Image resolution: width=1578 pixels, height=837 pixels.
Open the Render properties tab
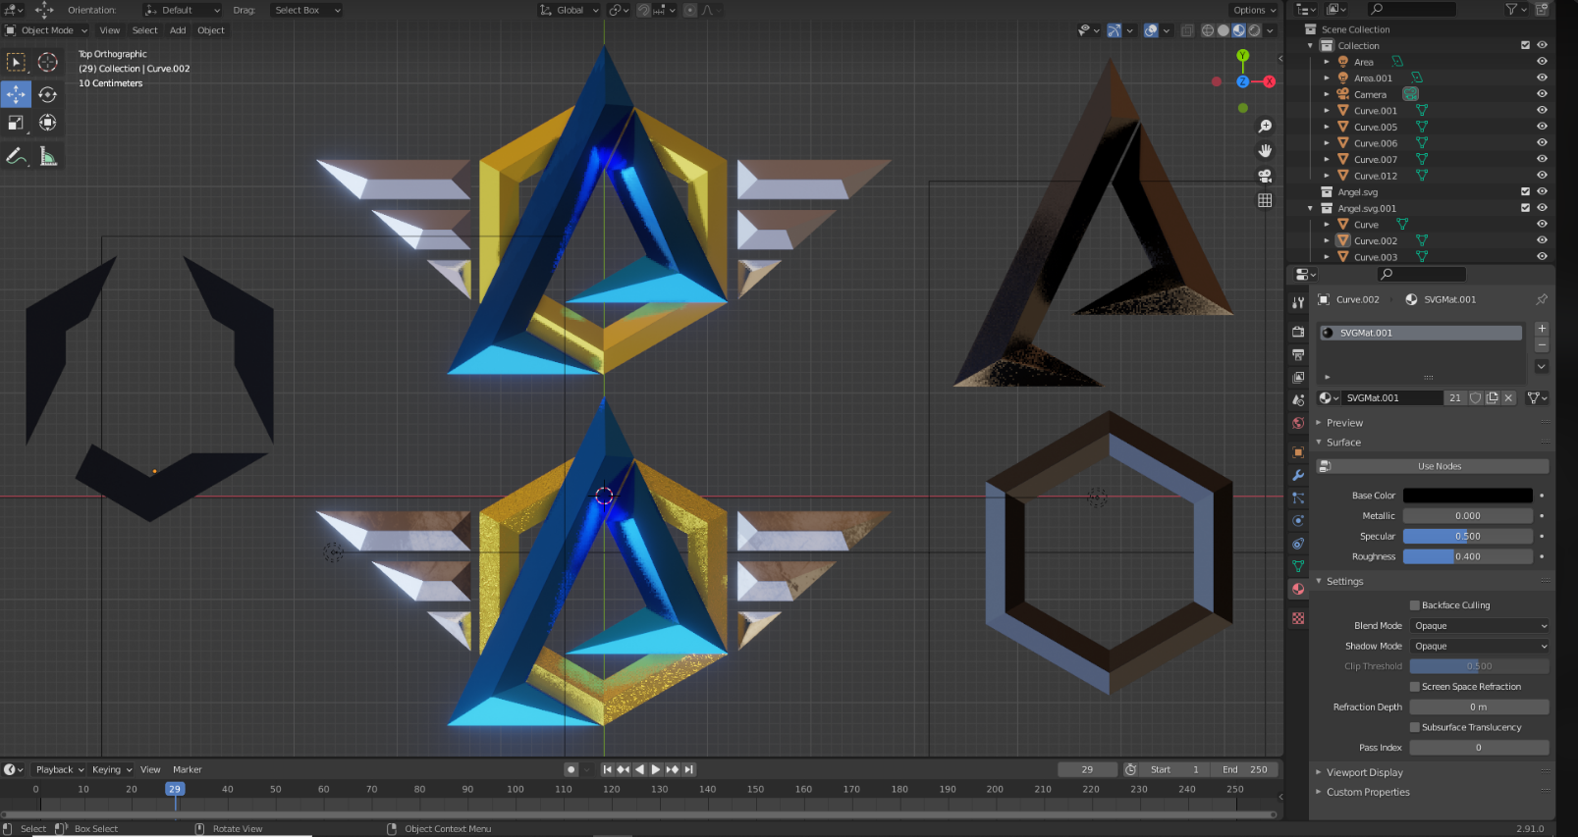point(1298,332)
